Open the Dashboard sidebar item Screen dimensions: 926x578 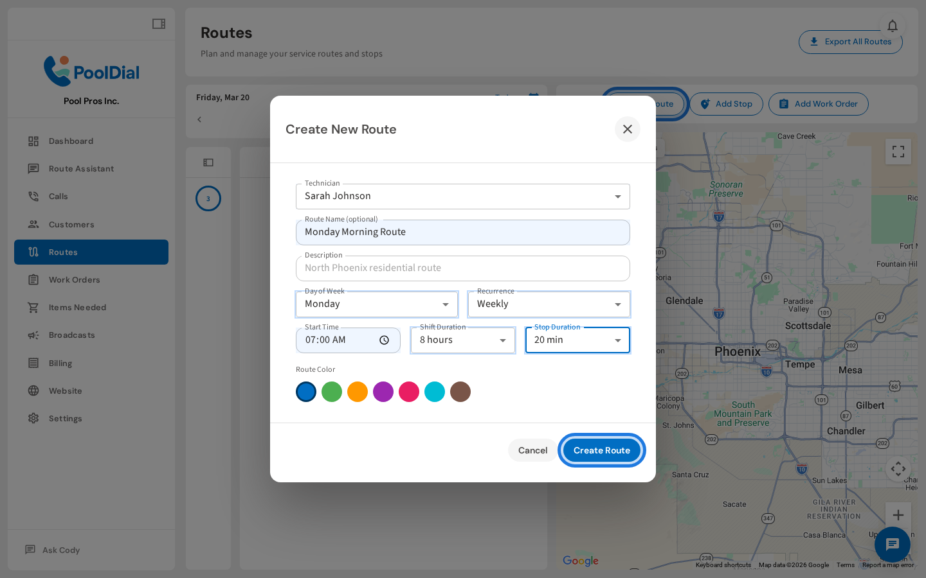click(71, 141)
